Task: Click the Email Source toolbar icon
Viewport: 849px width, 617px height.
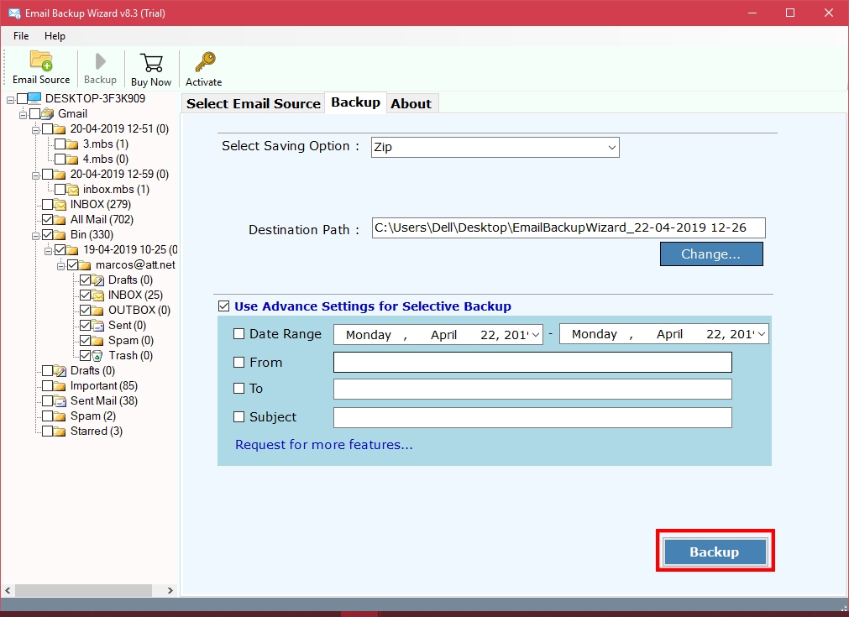Action: 41,60
